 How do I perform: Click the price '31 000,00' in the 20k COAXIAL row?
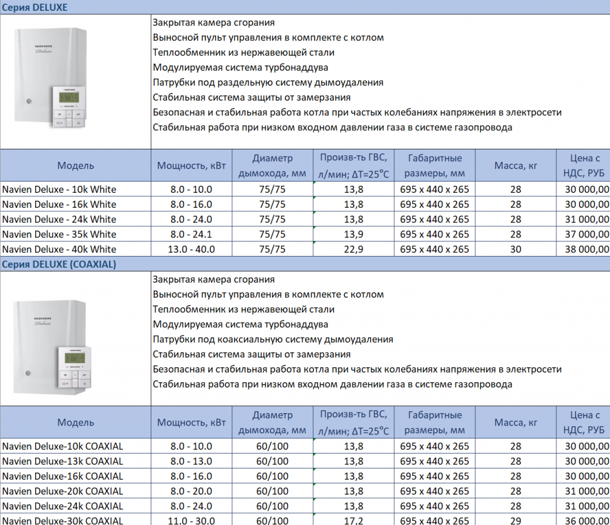pos(587,491)
